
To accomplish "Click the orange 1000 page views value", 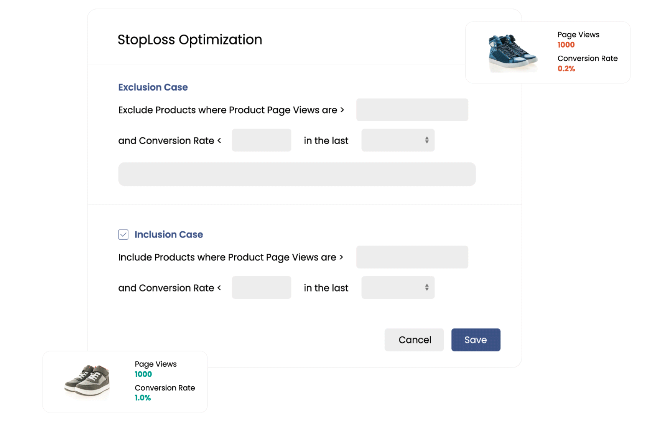I will point(566,45).
